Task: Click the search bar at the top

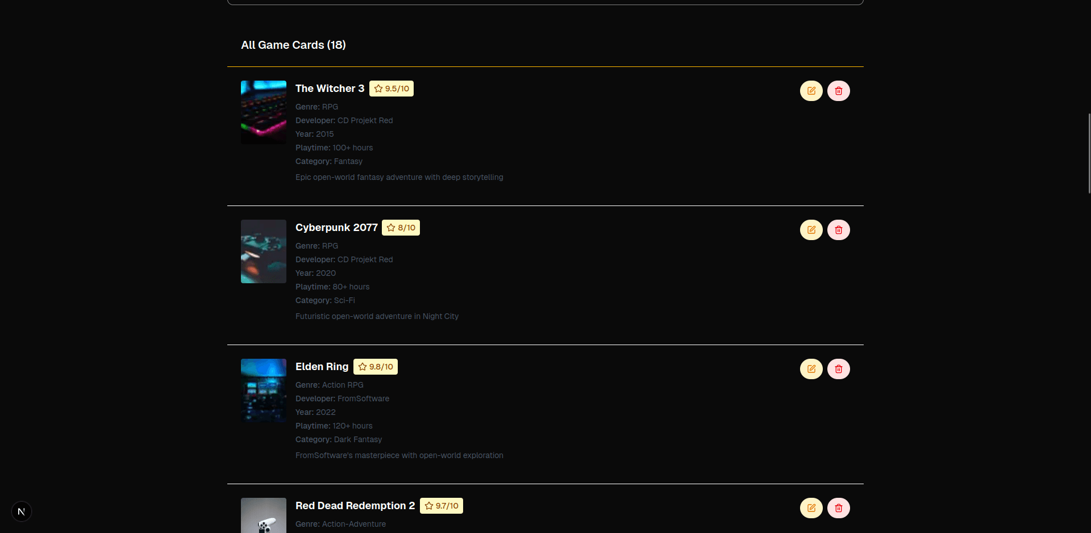Action: pyautogui.click(x=545, y=2)
